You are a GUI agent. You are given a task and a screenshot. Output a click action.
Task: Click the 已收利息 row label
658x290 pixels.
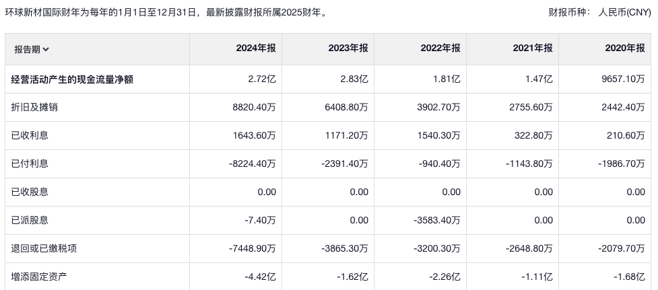30,136
